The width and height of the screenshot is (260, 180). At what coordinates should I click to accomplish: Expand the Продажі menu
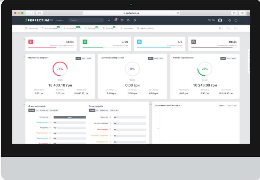point(92,28)
